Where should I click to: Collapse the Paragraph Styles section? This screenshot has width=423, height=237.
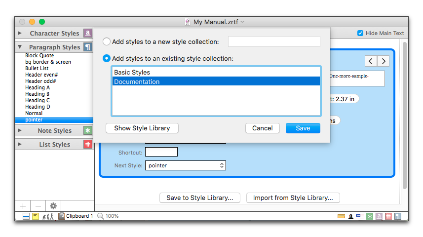point(20,47)
